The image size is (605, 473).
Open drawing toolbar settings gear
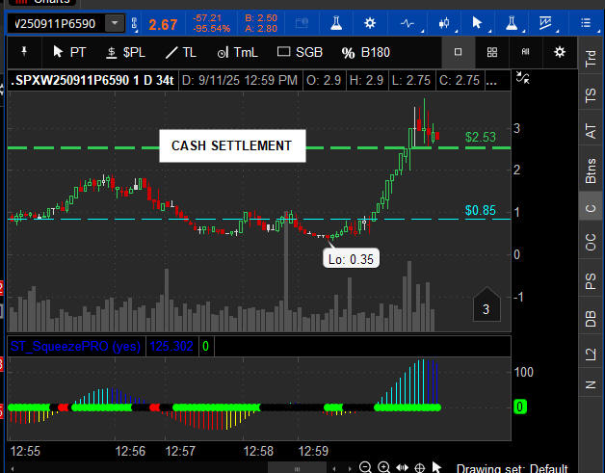coord(560,52)
